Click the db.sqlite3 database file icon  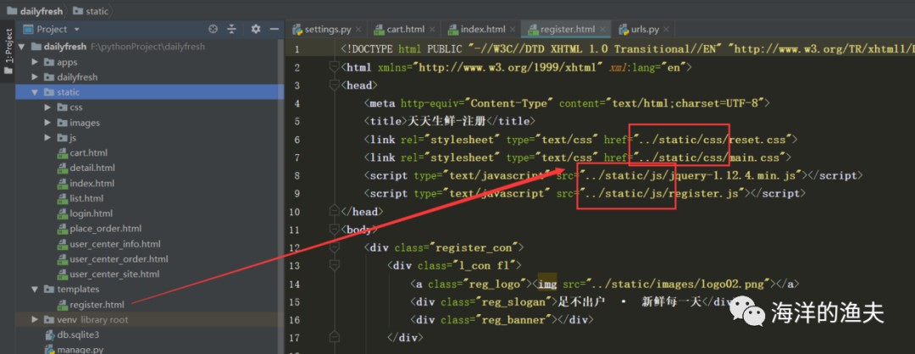(x=50, y=335)
